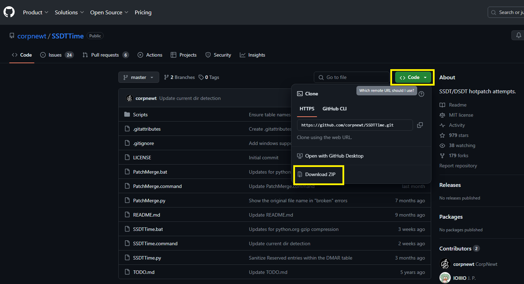This screenshot has width=524, height=284.
Task: Click the file icon beside PatchMerge.bat
Action: click(x=127, y=172)
